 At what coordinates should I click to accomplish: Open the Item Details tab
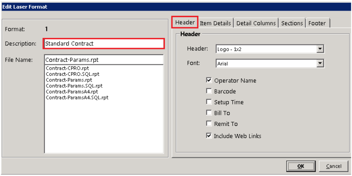coord(216,23)
